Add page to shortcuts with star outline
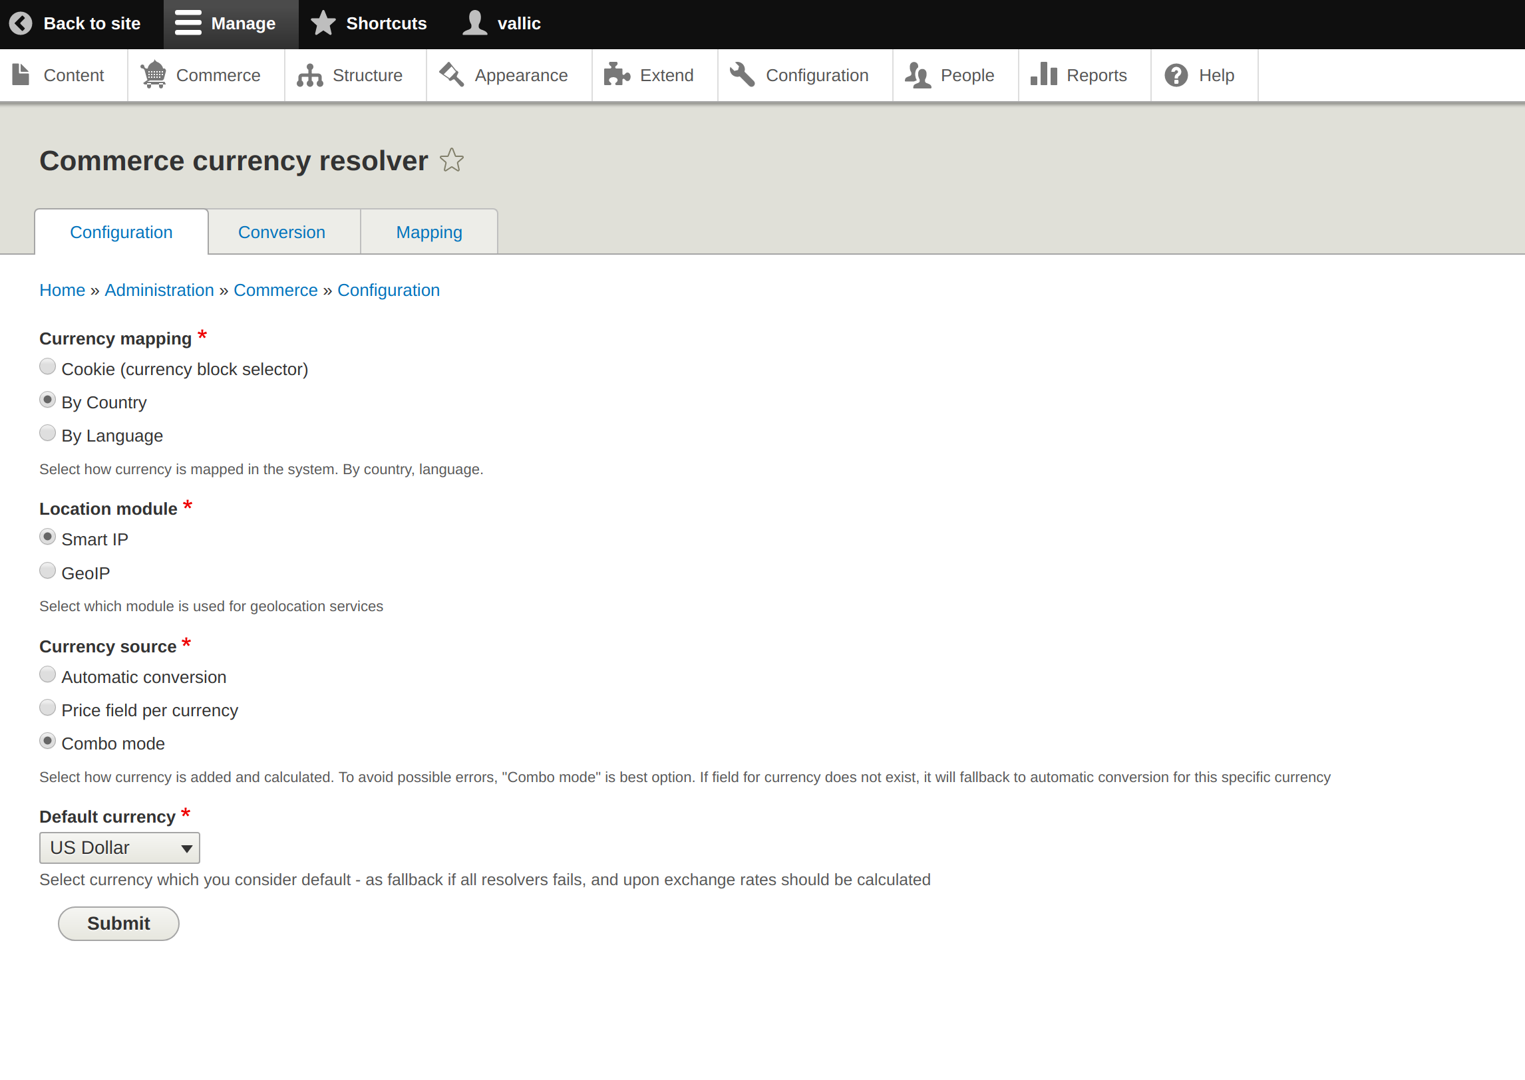Viewport: 1525px width, 1080px height. pos(452,160)
